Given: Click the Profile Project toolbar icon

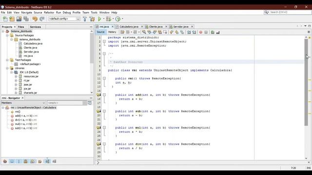Looking at the screenshot, I should point(118,19).
